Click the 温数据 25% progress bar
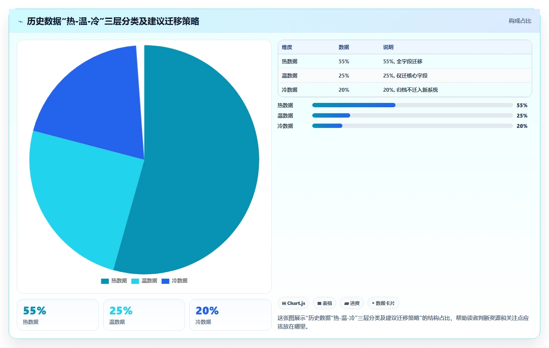 point(412,115)
